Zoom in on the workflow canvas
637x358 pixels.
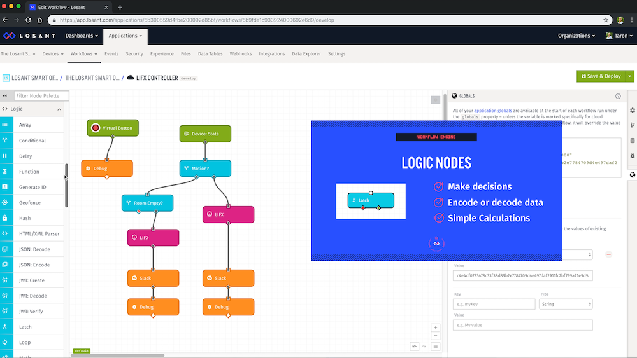pos(436,327)
